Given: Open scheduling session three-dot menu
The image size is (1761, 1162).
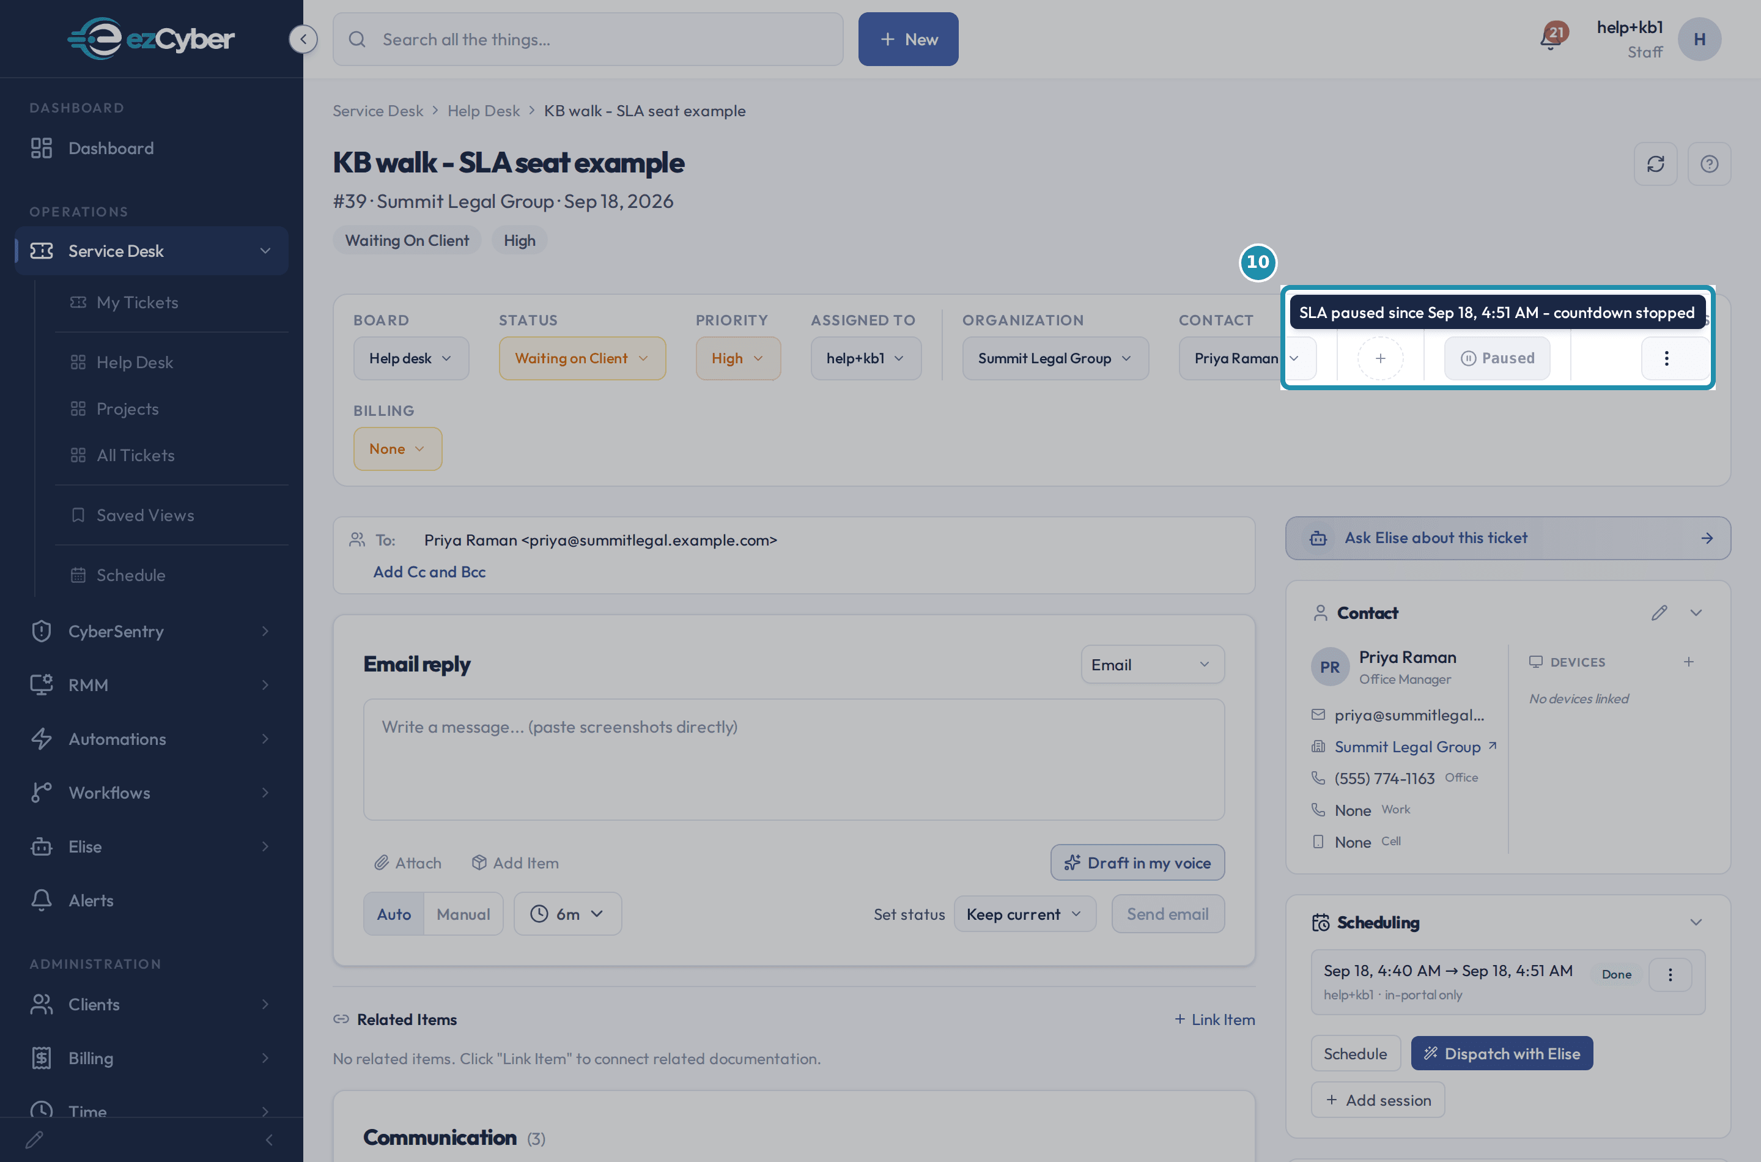Looking at the screenshot, I should pos(1670,974).
